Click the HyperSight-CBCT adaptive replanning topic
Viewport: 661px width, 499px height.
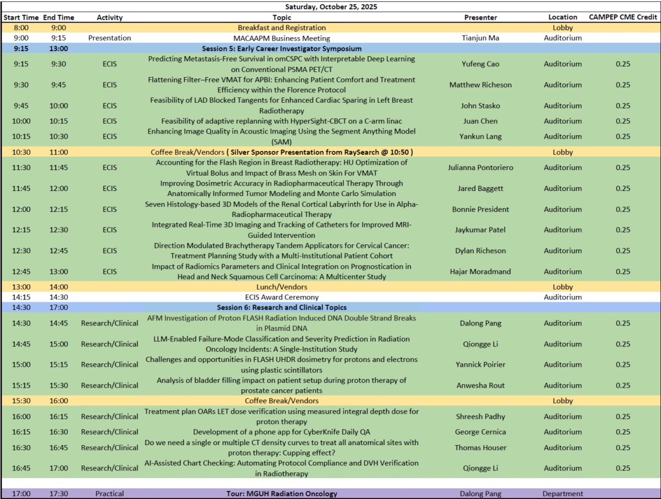click(x=282, y=121)
